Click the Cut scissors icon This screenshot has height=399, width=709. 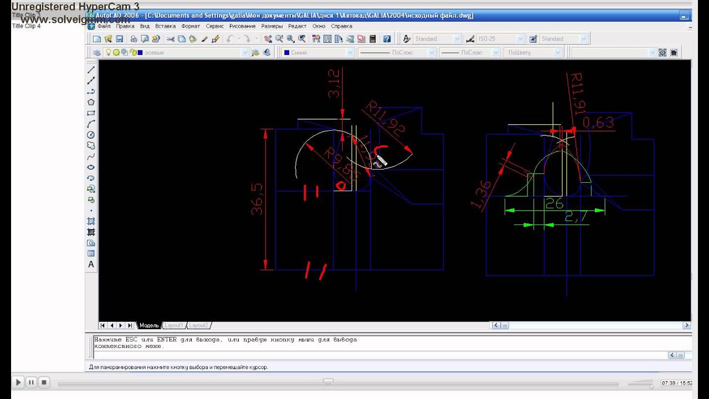(171, 39)
